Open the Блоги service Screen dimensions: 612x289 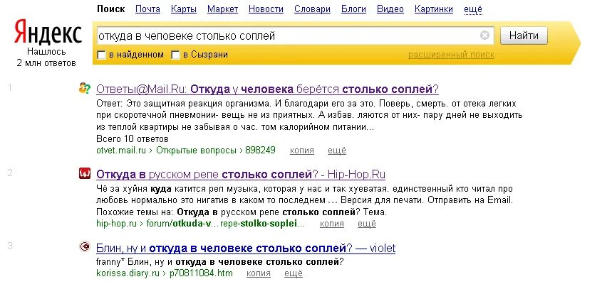pyautogui.click(x=353, y=9)
